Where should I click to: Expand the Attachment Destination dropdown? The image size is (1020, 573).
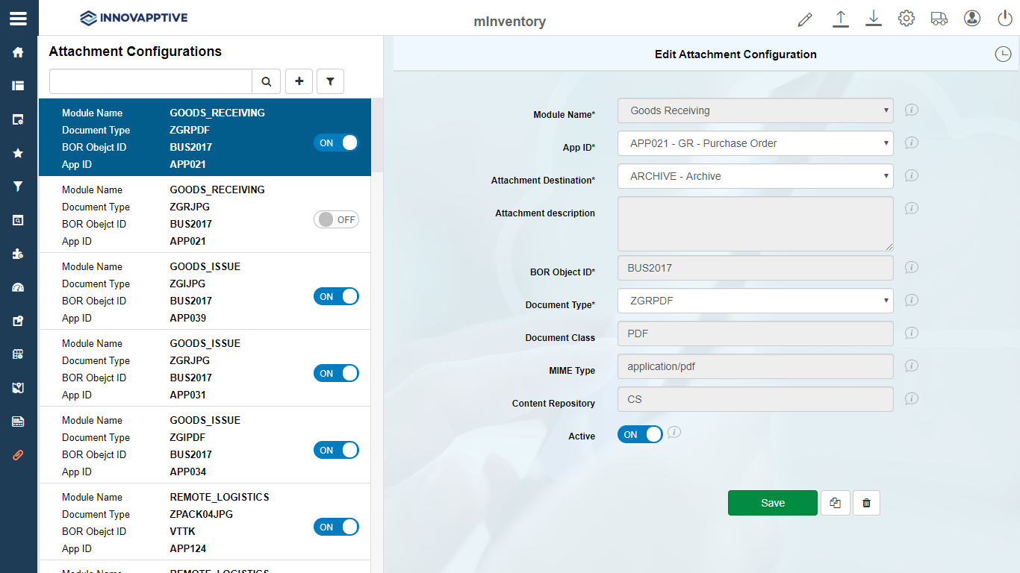[x=755, y=176]
